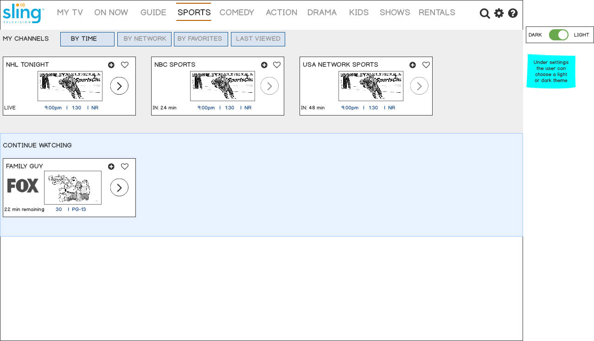
Task: Favorite Family Guy with heart icon
Action: coord(125,167)
